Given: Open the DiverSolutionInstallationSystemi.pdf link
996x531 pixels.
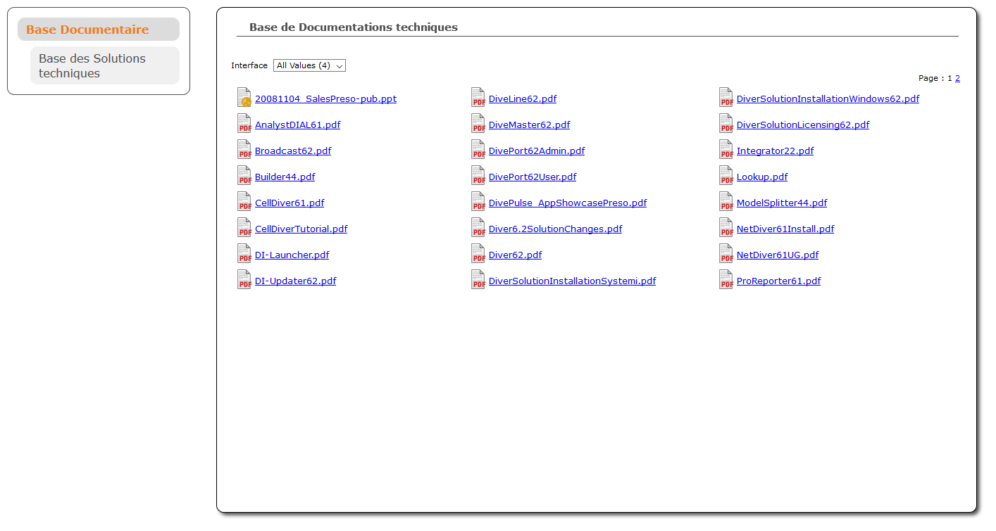Looking at the screenshot, I should click(x=572, y=281).
